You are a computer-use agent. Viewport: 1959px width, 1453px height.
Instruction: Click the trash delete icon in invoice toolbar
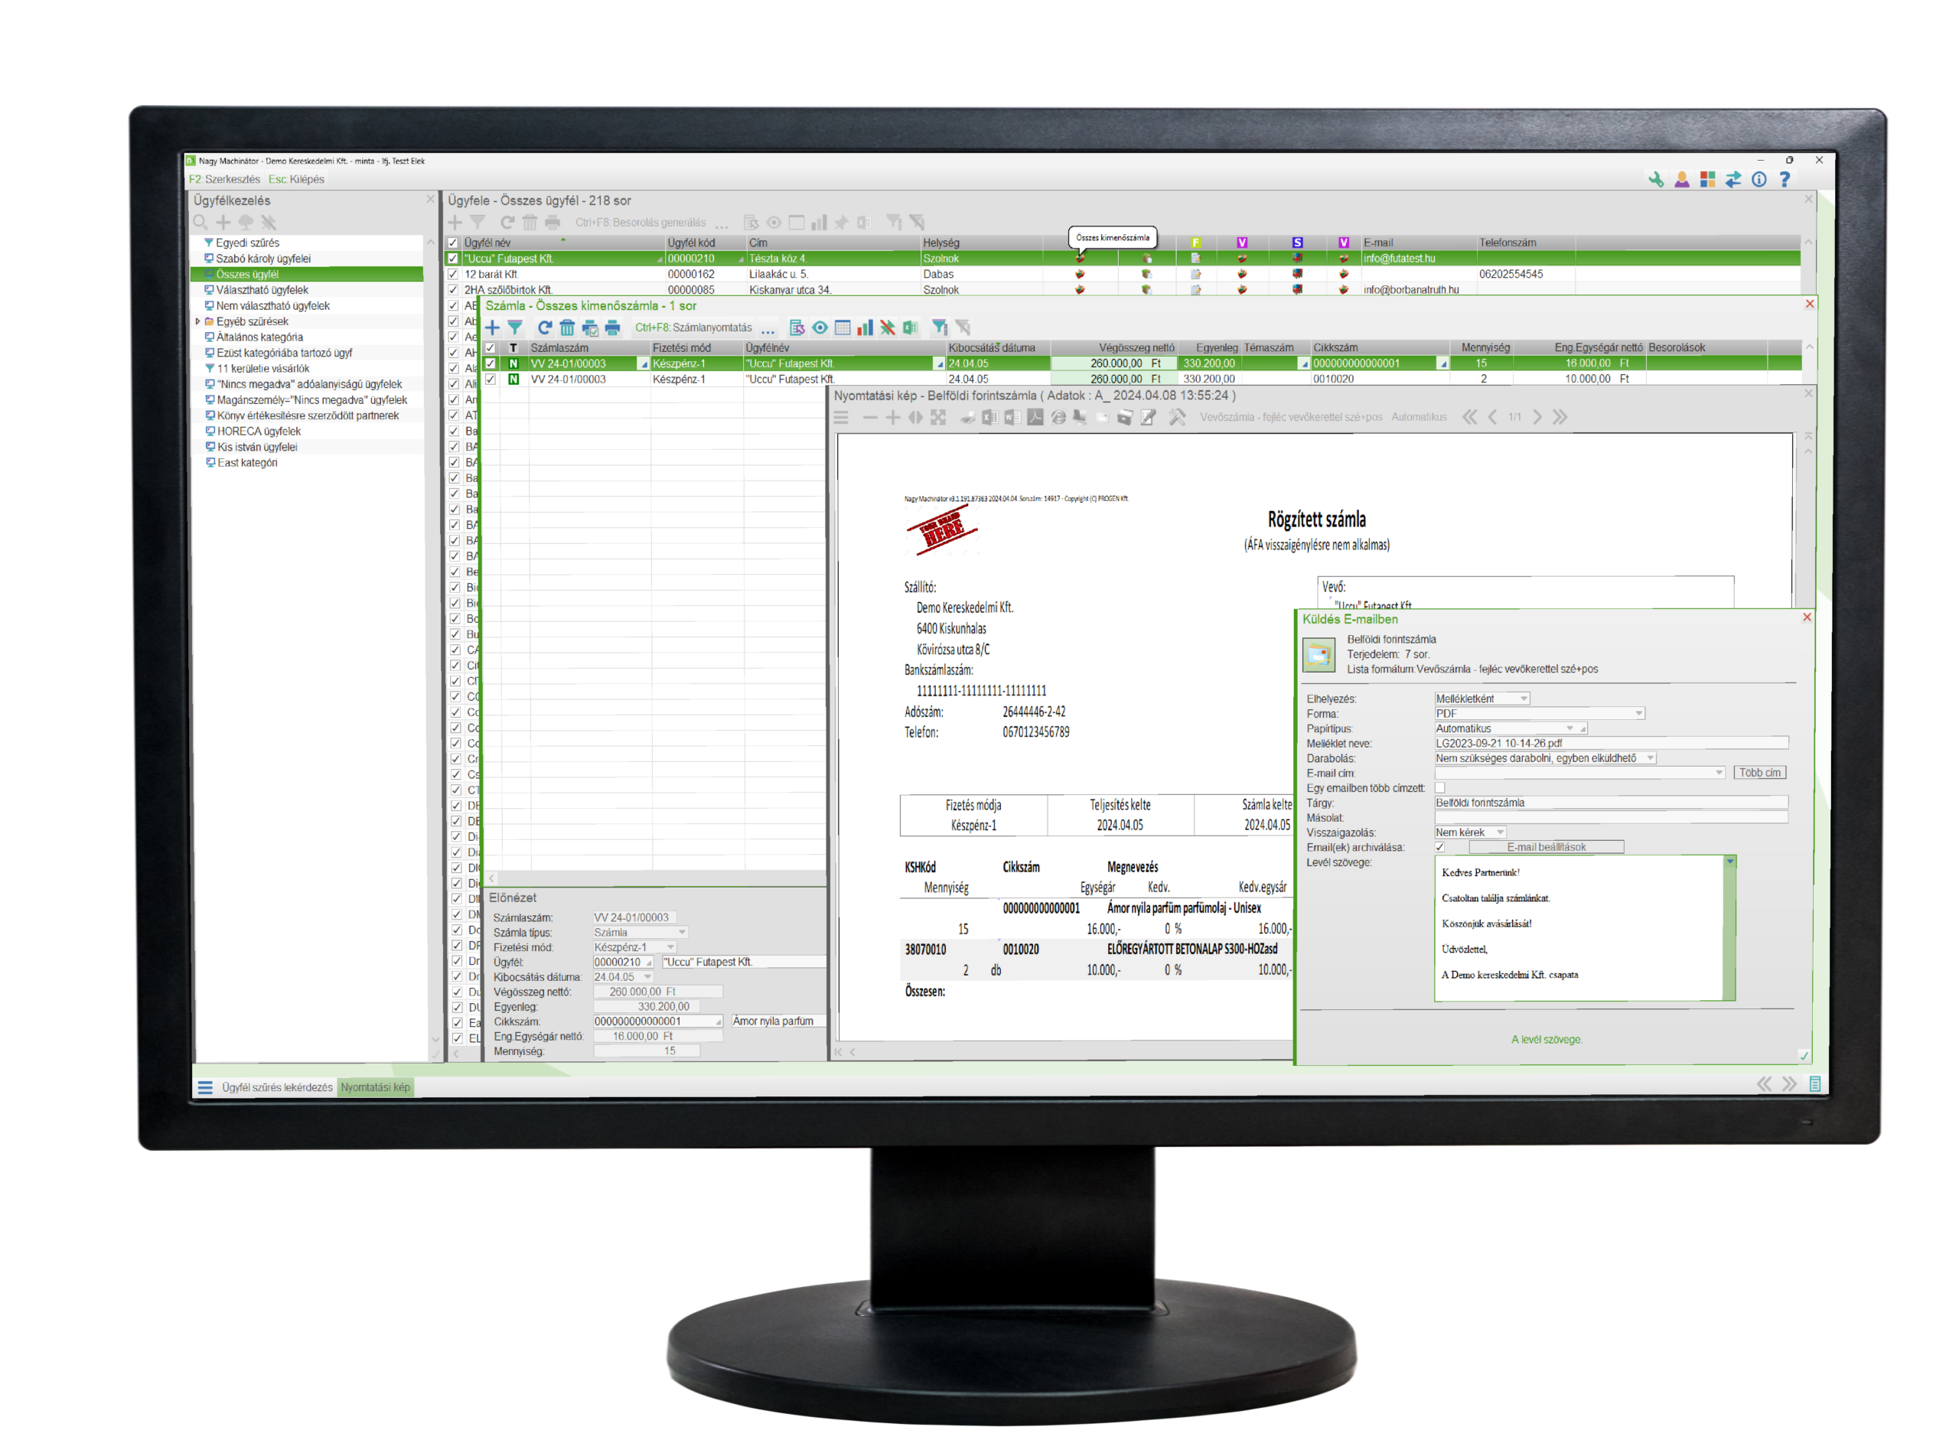(567, 328)
